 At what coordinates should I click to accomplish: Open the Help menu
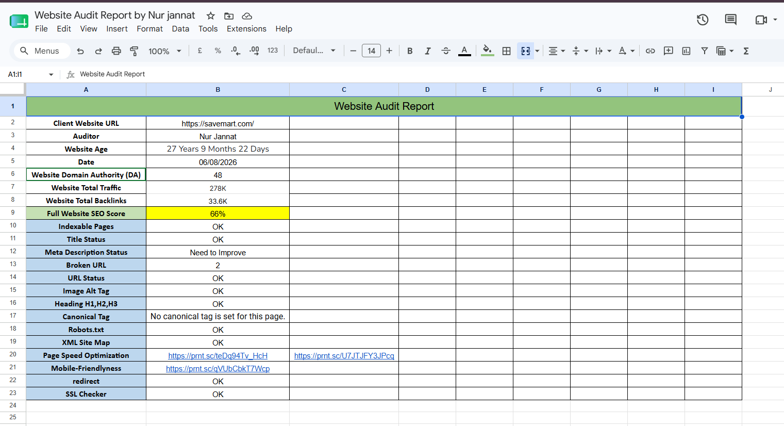[x=283, y=29]
